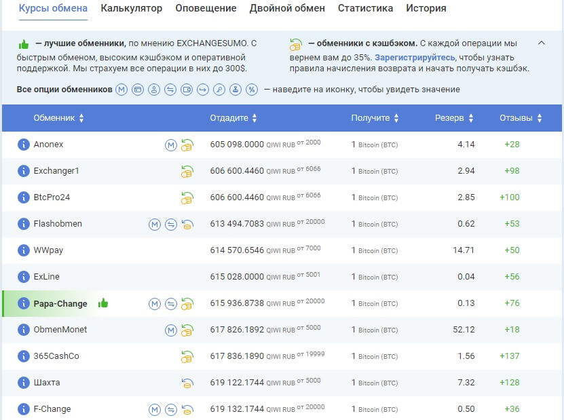Click the swap arrows icon in Flashobmen row

(171, 225)
